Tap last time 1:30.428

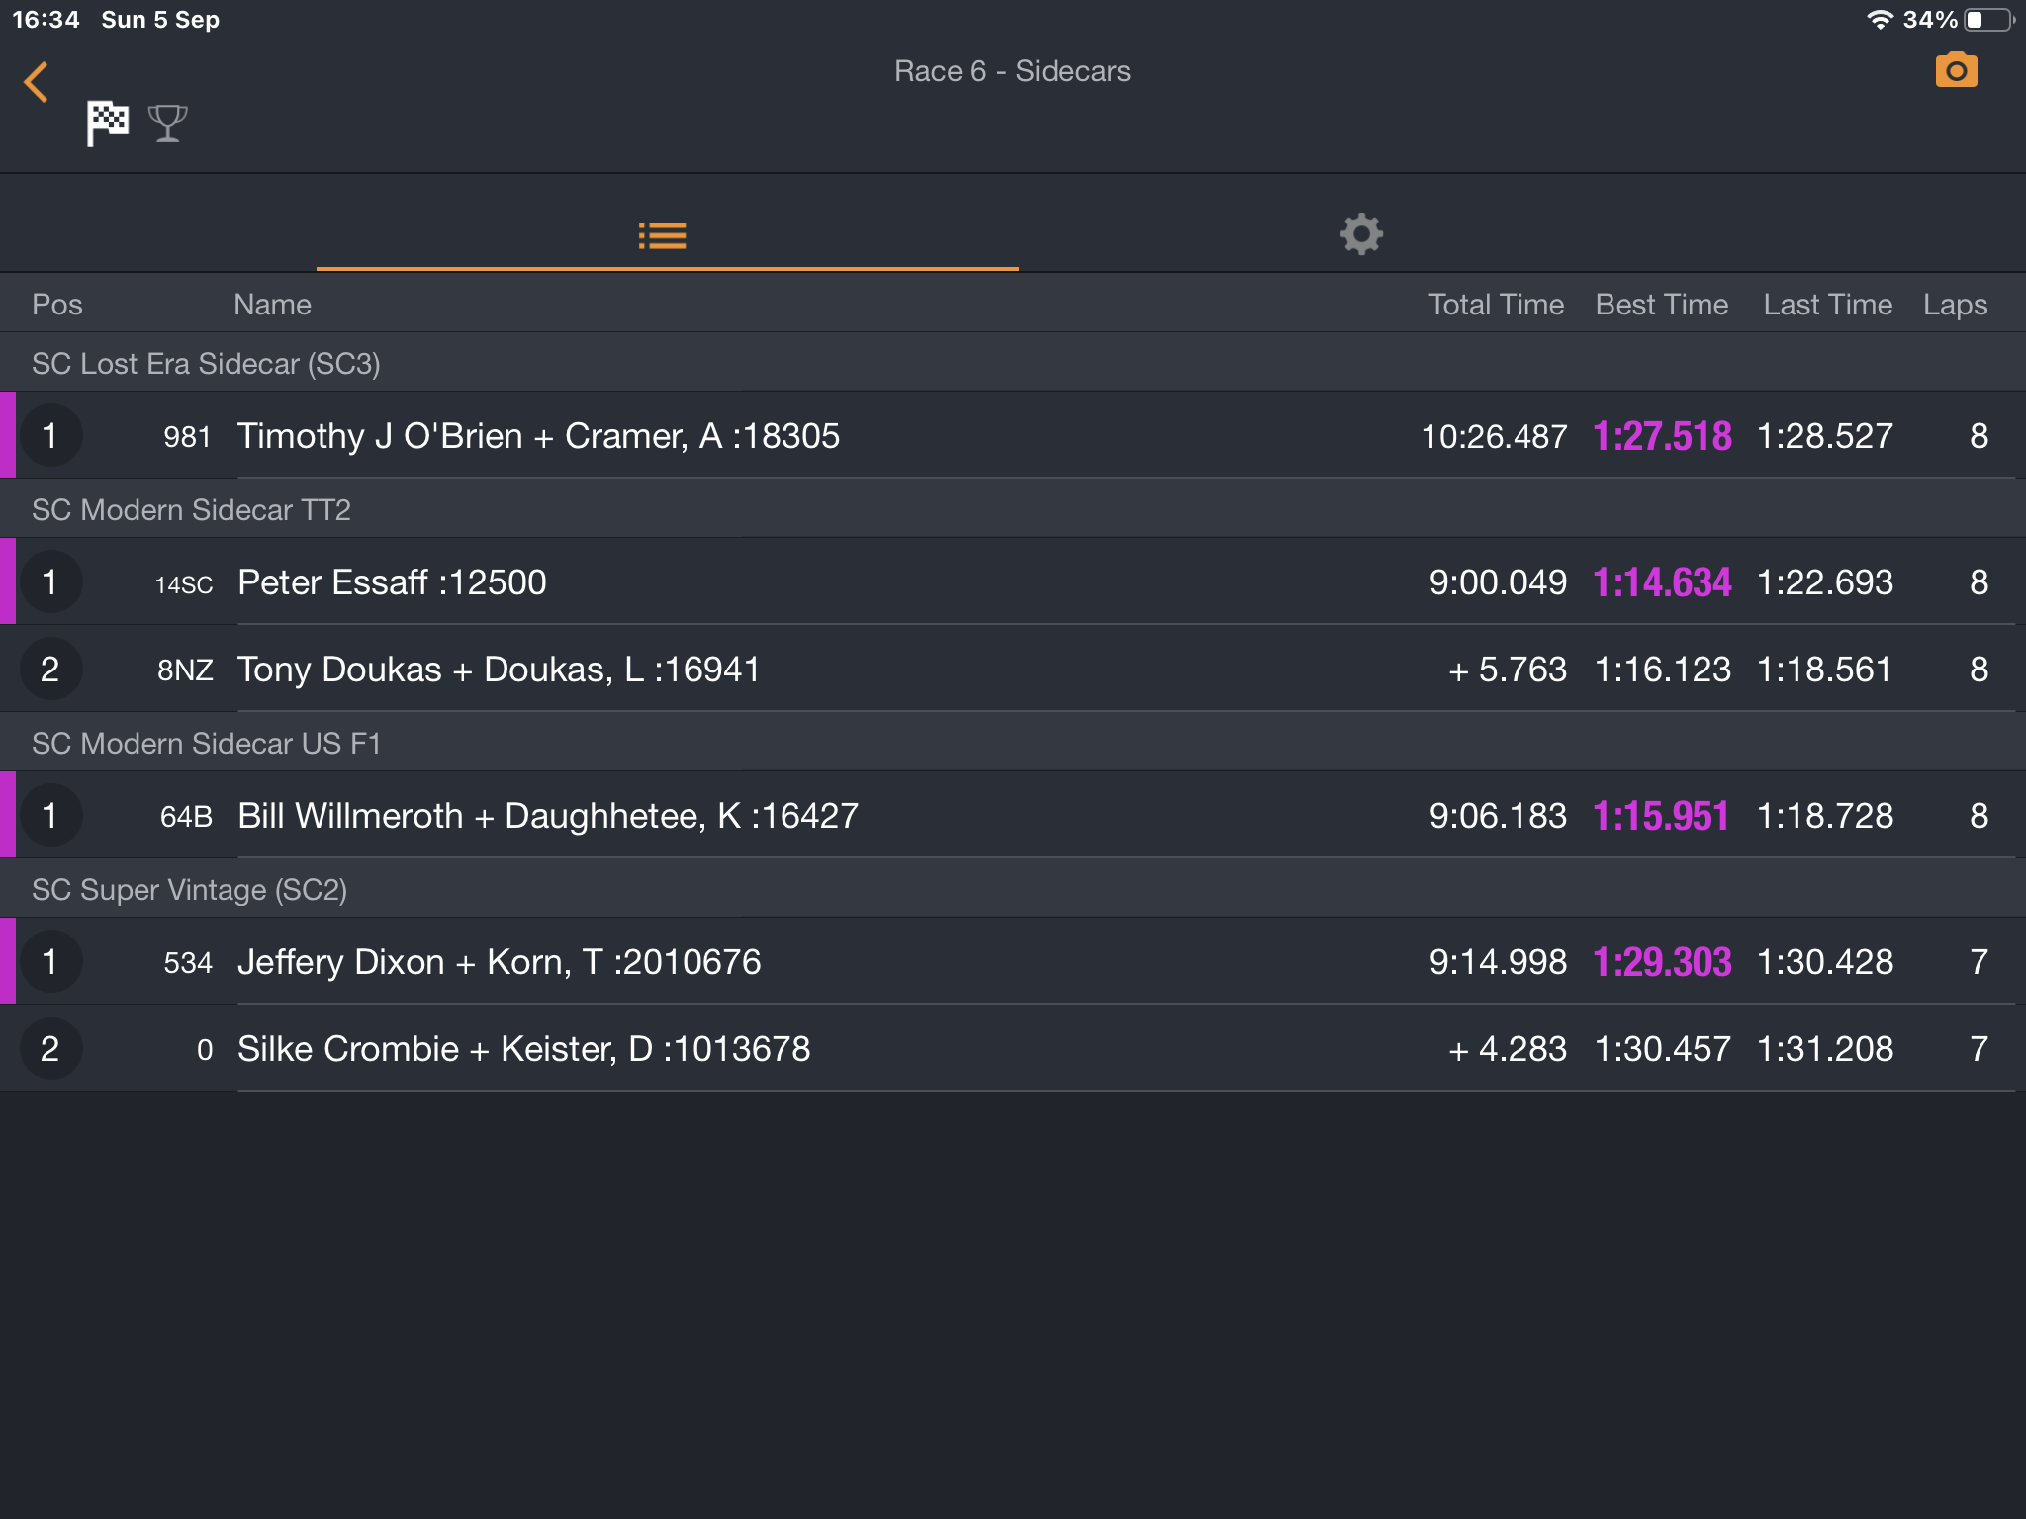(1825, 962)
